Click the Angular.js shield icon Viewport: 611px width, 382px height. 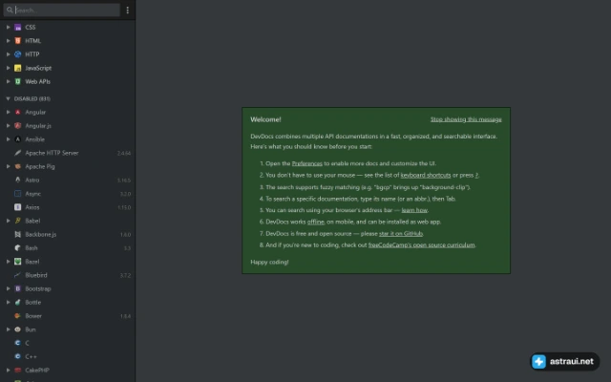click(17, 126)
